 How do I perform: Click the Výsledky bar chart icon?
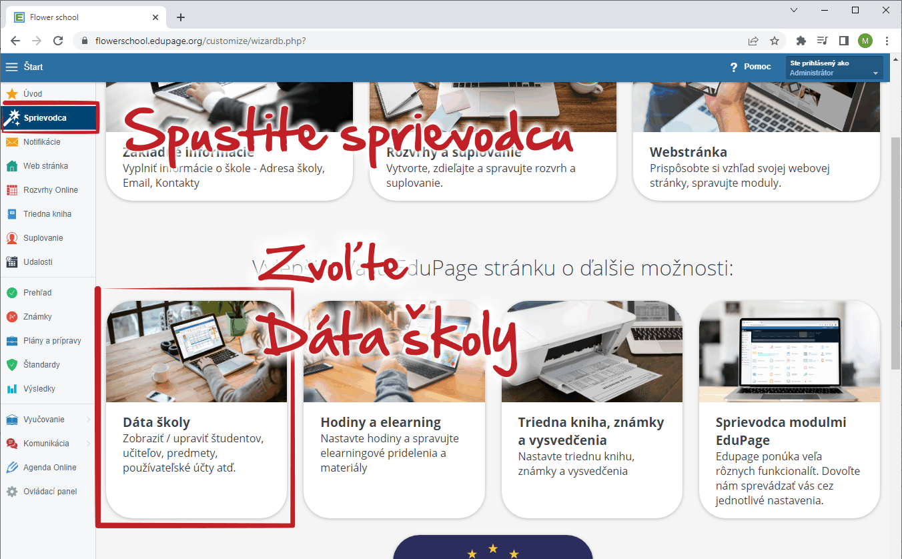tap(12, 389)
